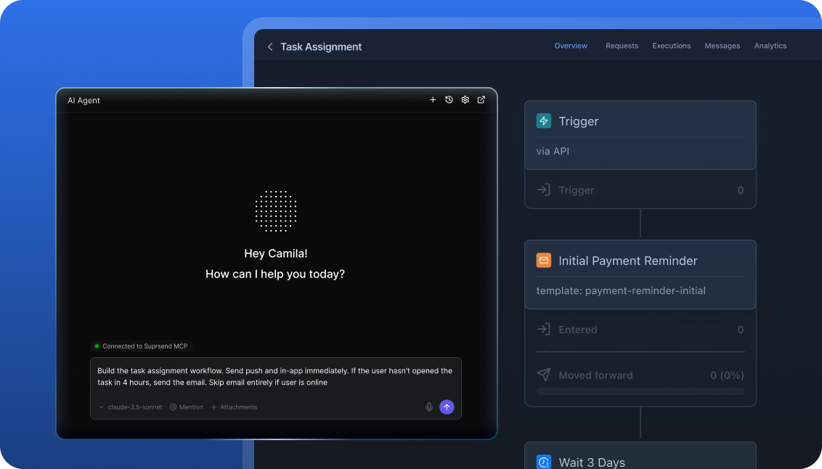822x469 pixels.
Task: Open AI Agent settings gear
Action: point(465,99)
